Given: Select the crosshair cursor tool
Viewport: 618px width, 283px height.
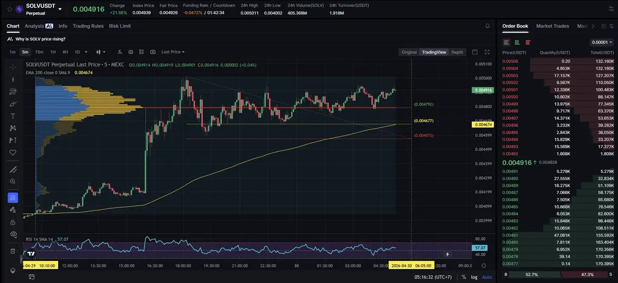Looking at the screenshot, I should pos(13,67).
